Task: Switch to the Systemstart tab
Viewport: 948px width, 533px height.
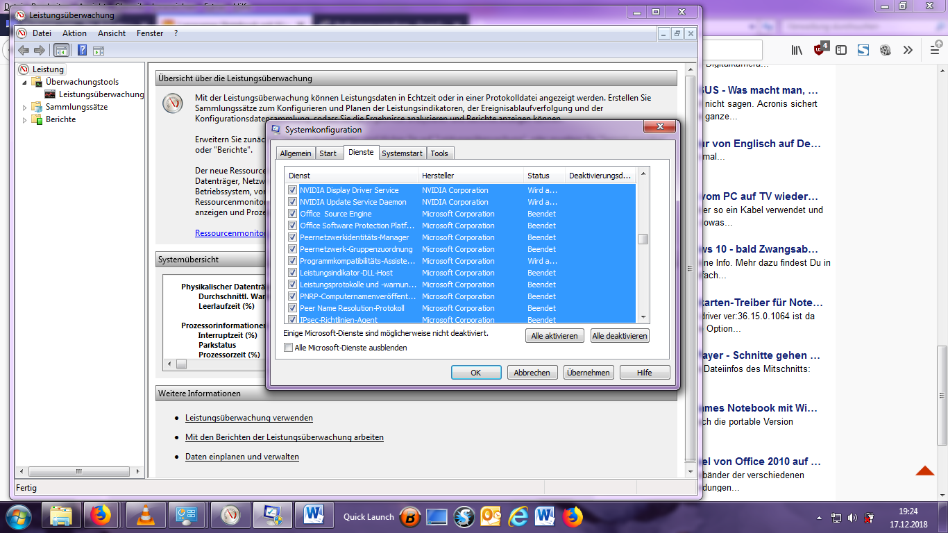Action: 402,153
